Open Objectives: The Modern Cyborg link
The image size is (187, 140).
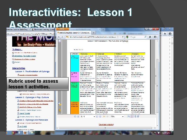tap(25, 56)
